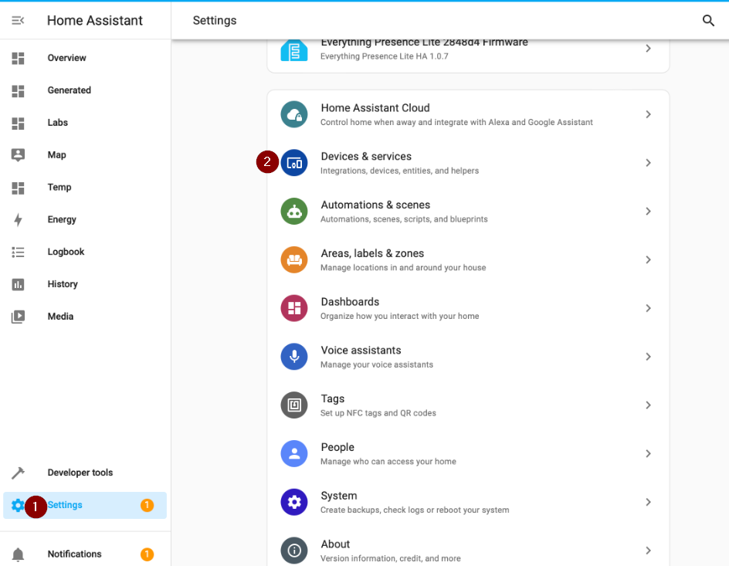Click the Home Assistant Cloud icon
This screenshot has height=566, width=729.
[x=294, y=114]
